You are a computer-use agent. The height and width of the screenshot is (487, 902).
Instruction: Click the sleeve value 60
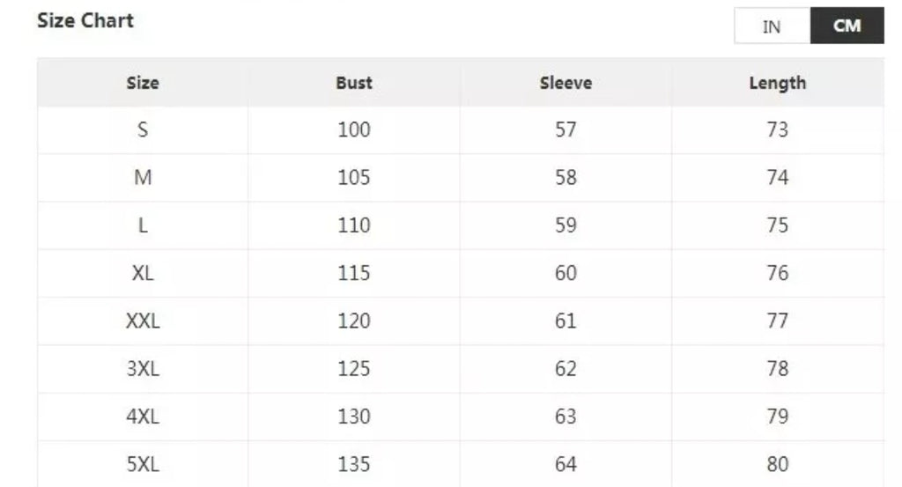(x=566, y=273)
